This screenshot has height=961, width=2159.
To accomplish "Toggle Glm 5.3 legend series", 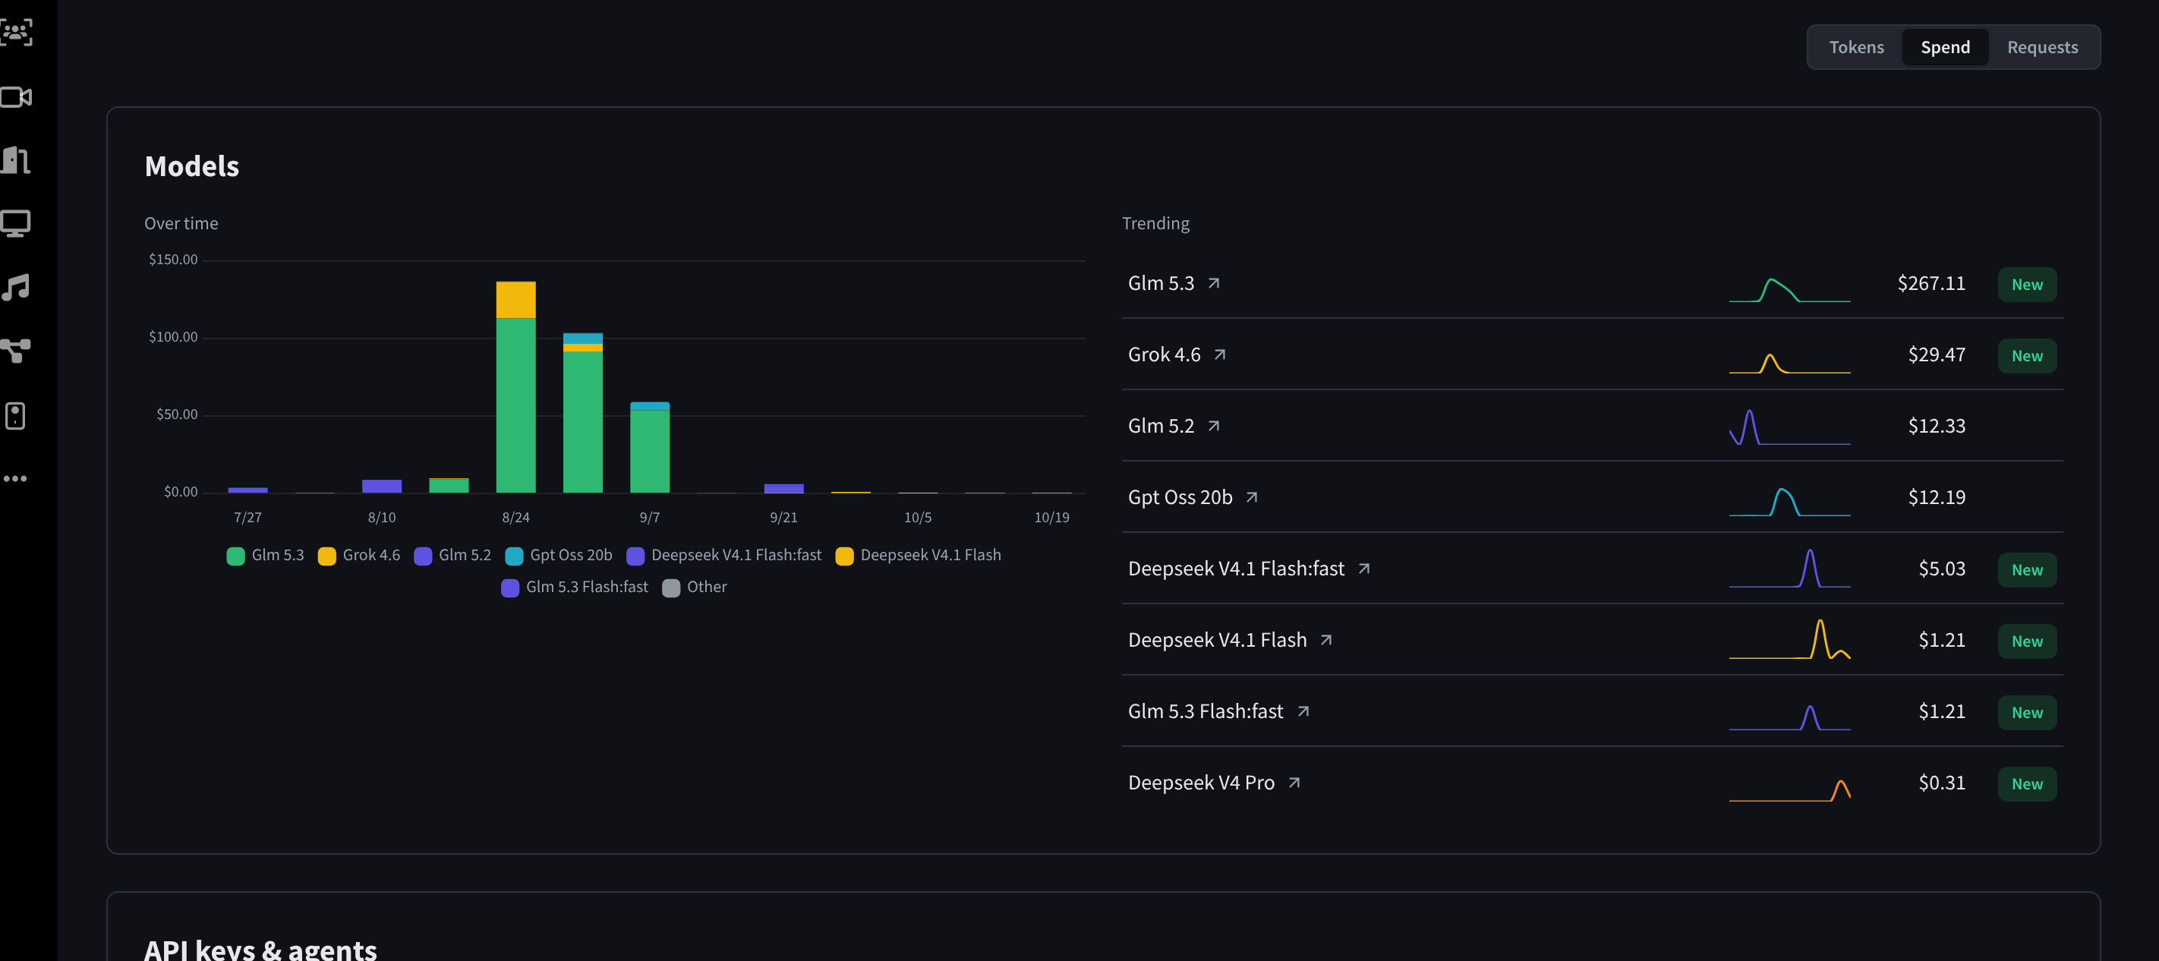I will pyautogui.click(x=266, y=555).
